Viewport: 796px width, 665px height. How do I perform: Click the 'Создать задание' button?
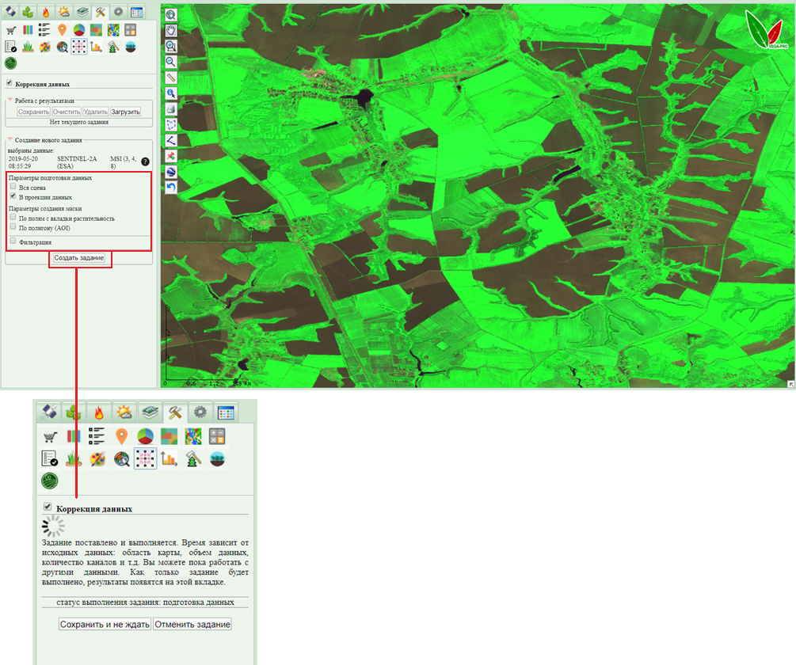click(x=79, y=259)
